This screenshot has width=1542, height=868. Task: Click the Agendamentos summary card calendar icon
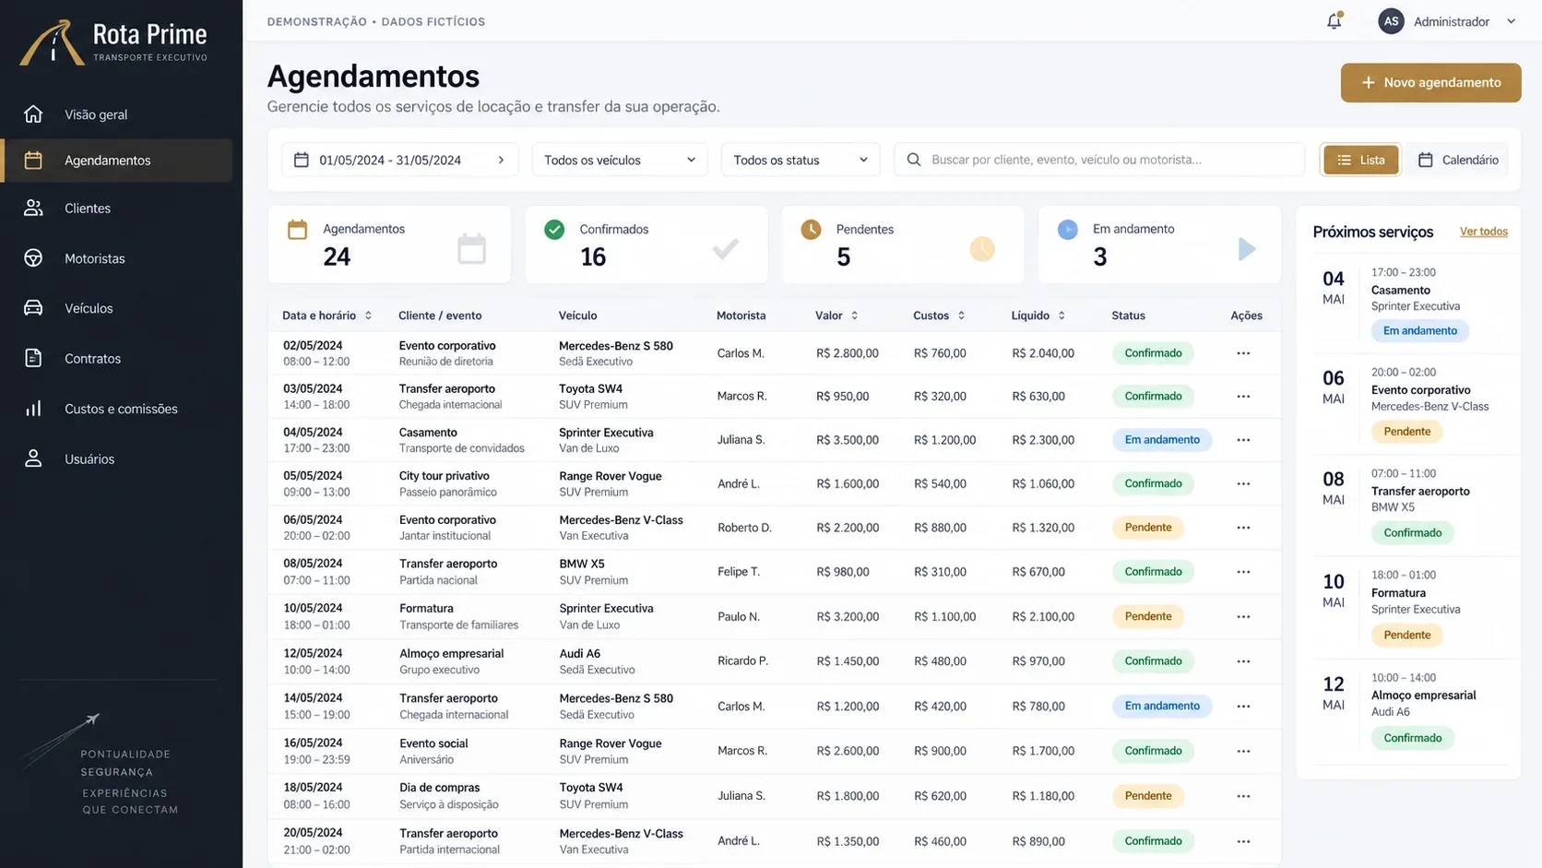297,230
